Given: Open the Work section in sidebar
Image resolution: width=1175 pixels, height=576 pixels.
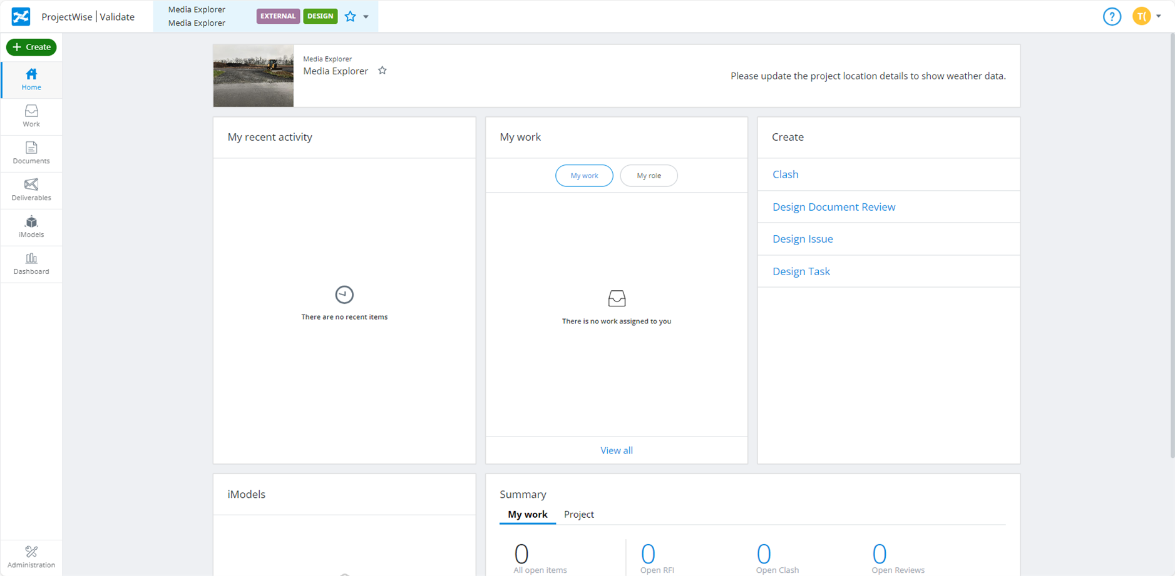Looking at the screenshot, I should point(31,116).
